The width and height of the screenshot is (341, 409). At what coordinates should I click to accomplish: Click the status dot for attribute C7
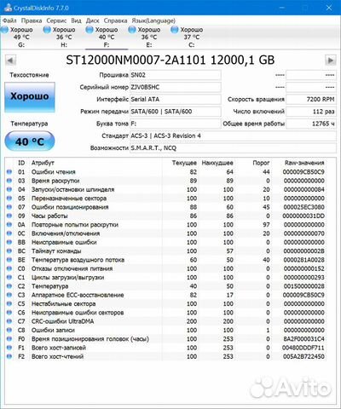tap(9, 321)
